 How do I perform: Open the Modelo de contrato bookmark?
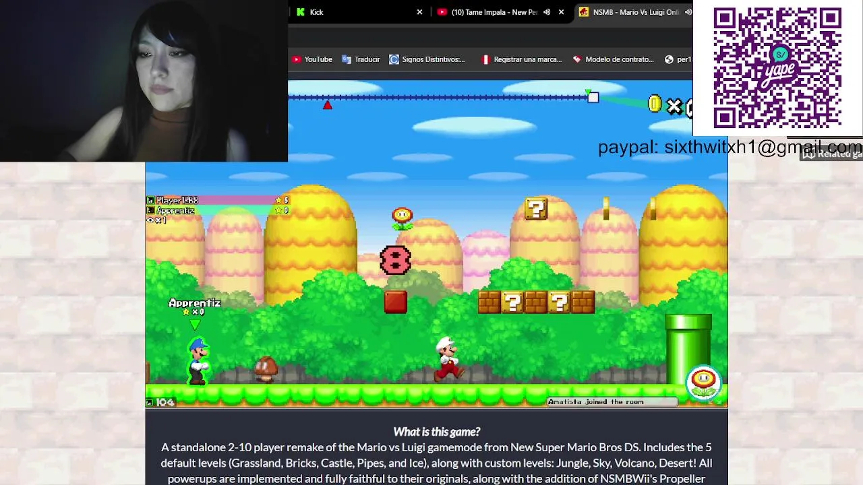coord(613,59)
